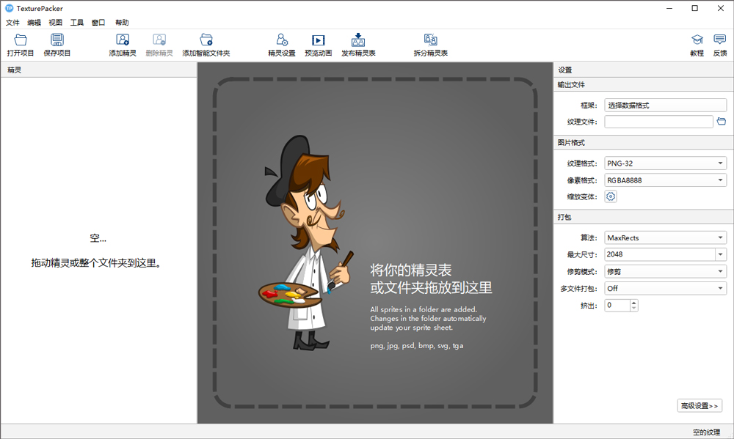Open the 缩放变体 gear settings button
The image size is (734, 439).
click(611, 197)
